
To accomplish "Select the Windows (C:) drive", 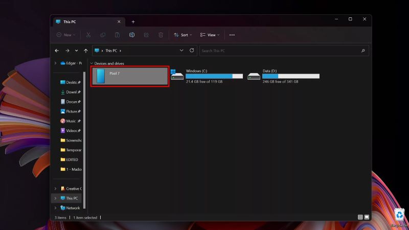I will point(207,76).
